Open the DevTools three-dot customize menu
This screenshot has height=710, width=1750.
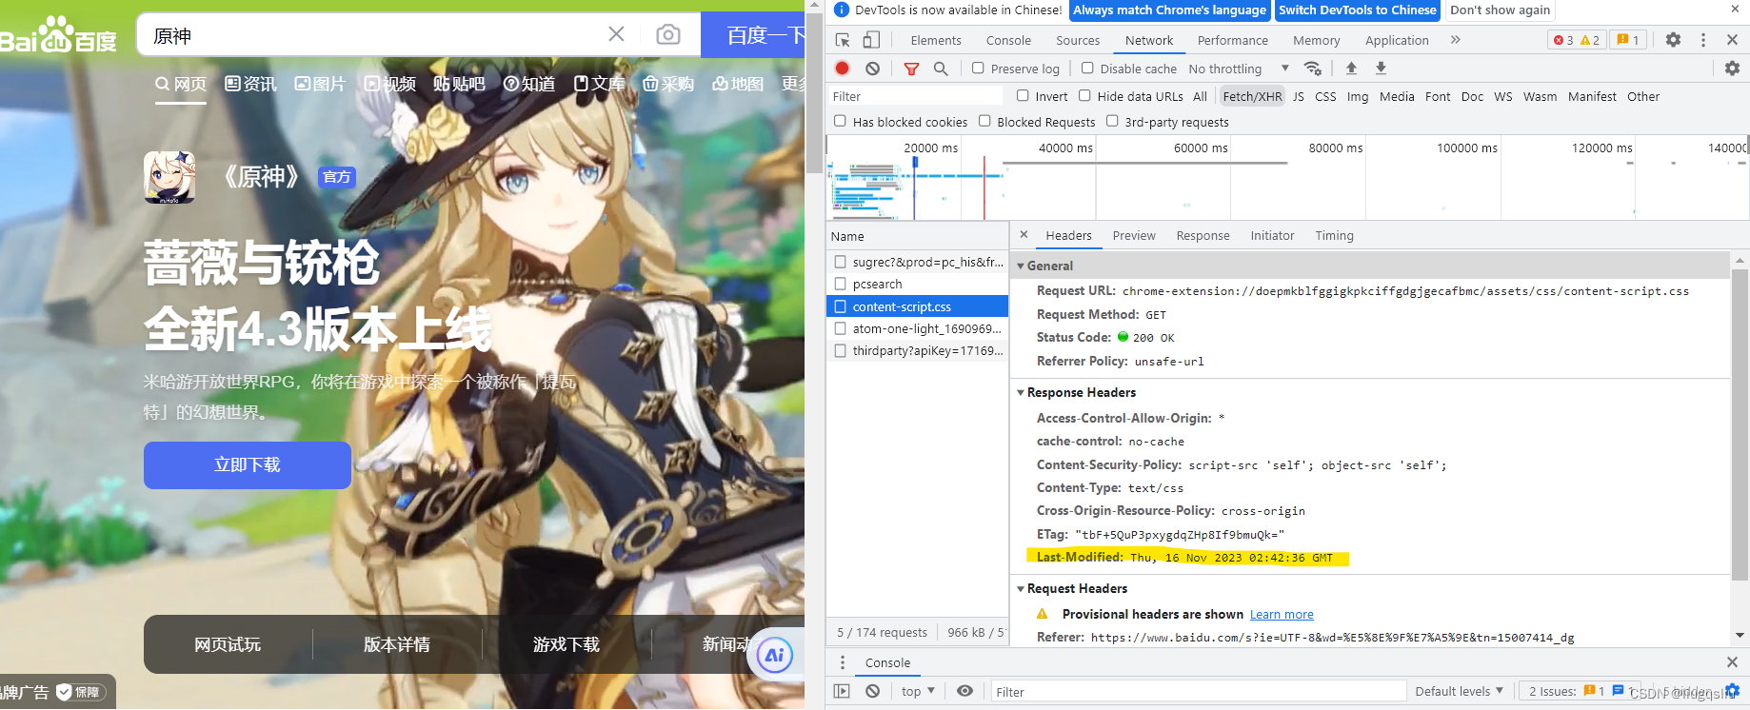coord(1703,40)
